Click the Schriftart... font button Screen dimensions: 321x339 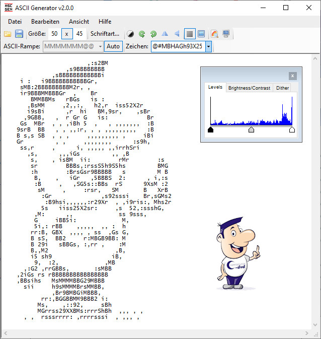coord(105,34)
